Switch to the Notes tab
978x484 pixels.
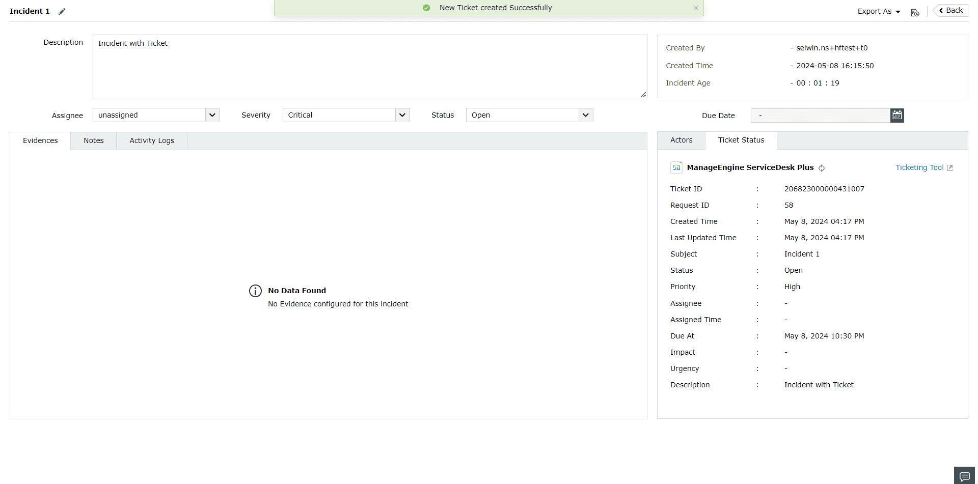[x=93, y=140]
